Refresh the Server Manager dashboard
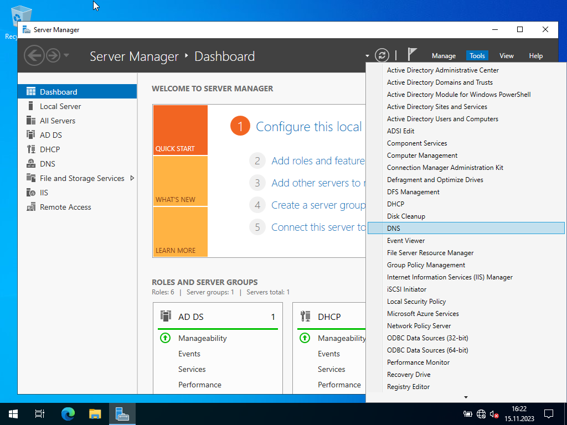The height and width of the screenshot is (425, 567). pyautogui.click(x=382, y=55)
